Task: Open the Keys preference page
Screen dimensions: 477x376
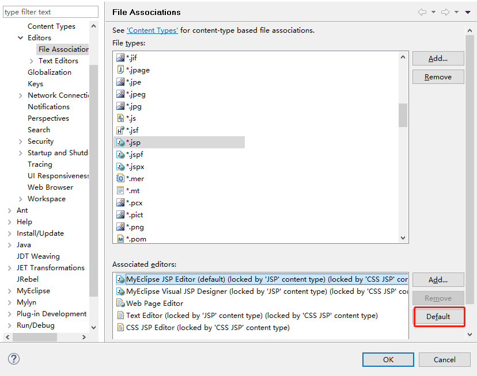Action: [x=35, y=84]
